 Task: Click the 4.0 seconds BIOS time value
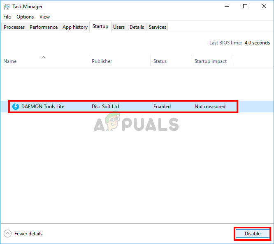257,43
